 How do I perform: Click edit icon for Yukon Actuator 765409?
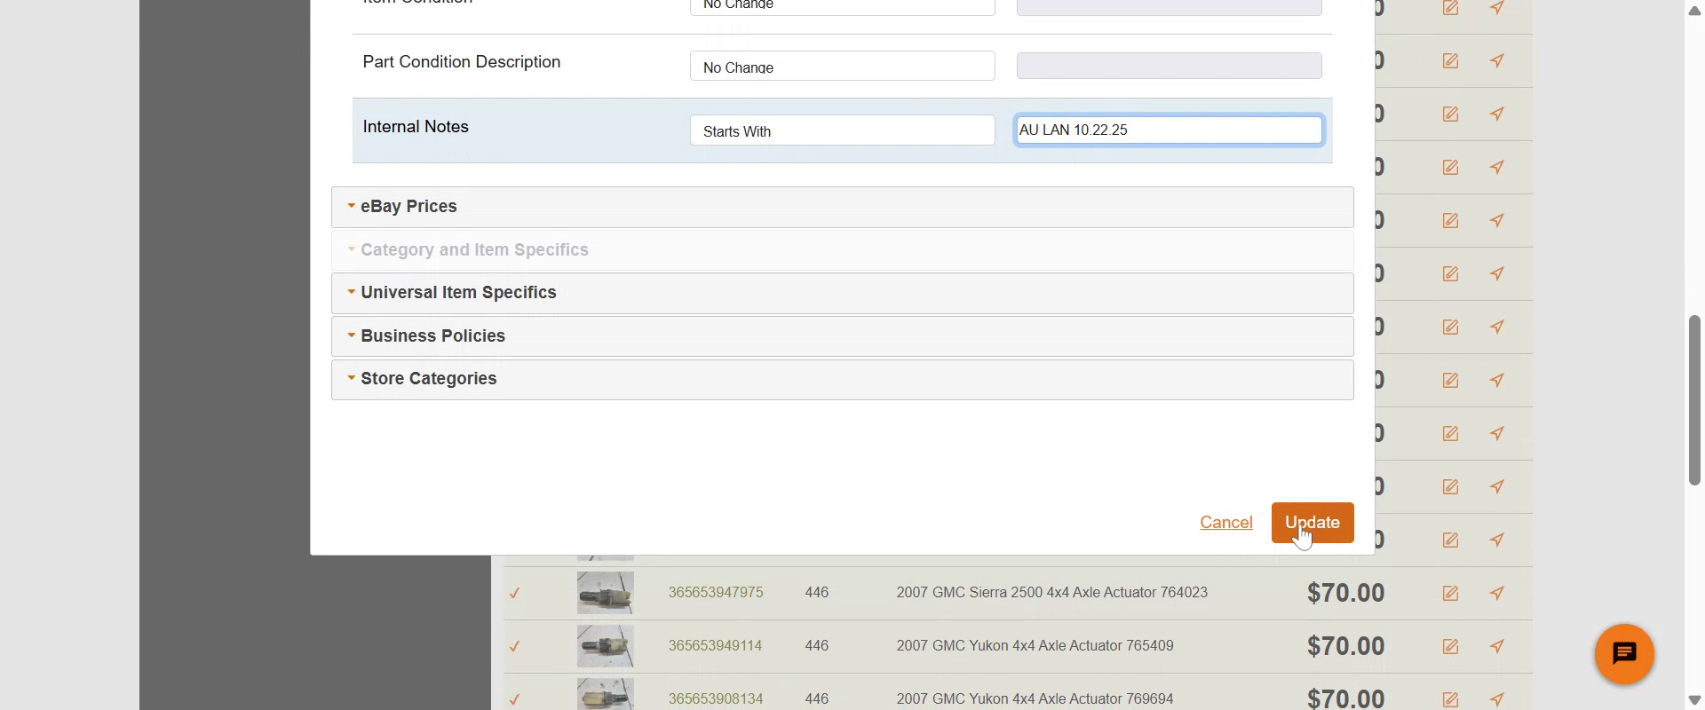click(1450, 646)
